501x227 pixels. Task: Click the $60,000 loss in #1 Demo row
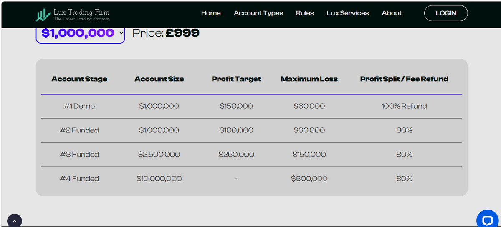tap(309, 106)
